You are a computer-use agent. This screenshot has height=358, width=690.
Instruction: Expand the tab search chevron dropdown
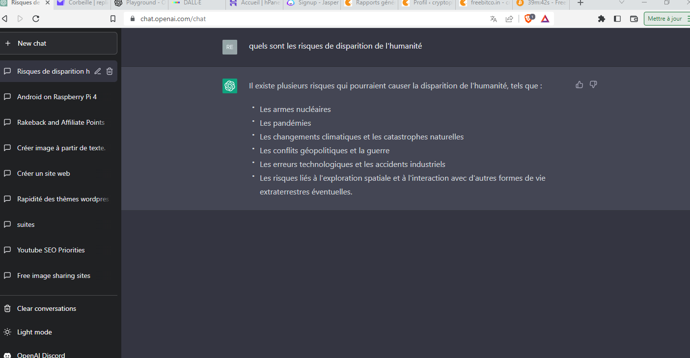(x=622, y=3)
